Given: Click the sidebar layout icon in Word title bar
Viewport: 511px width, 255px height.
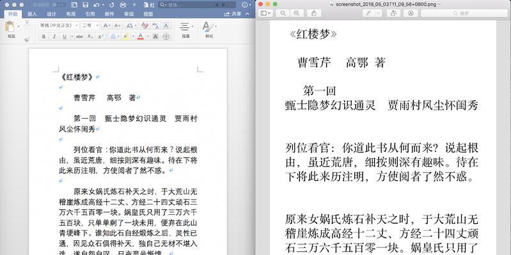Looking at the screenshot, I should [x=74, y=5].
